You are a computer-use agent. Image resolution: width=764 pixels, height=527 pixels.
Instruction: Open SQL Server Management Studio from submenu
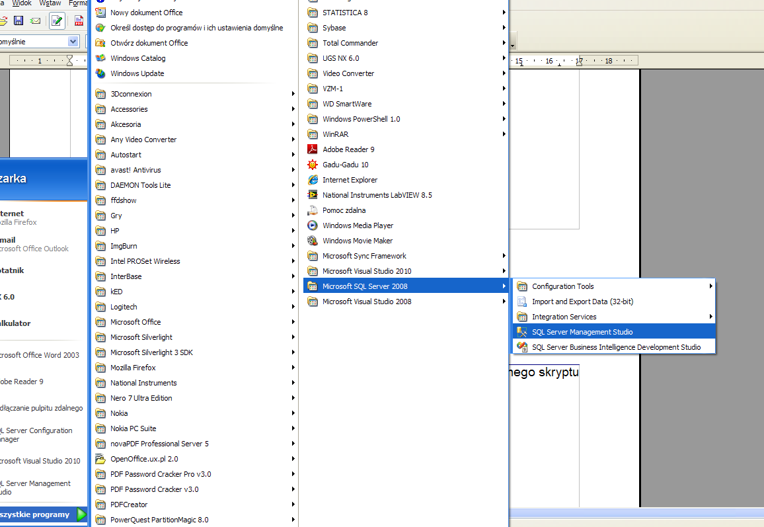click(x=614, y=332)
